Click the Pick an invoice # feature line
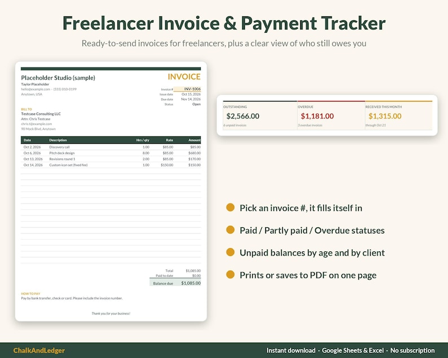This screenshot has width=448, height=358. (x=301, y=208)
